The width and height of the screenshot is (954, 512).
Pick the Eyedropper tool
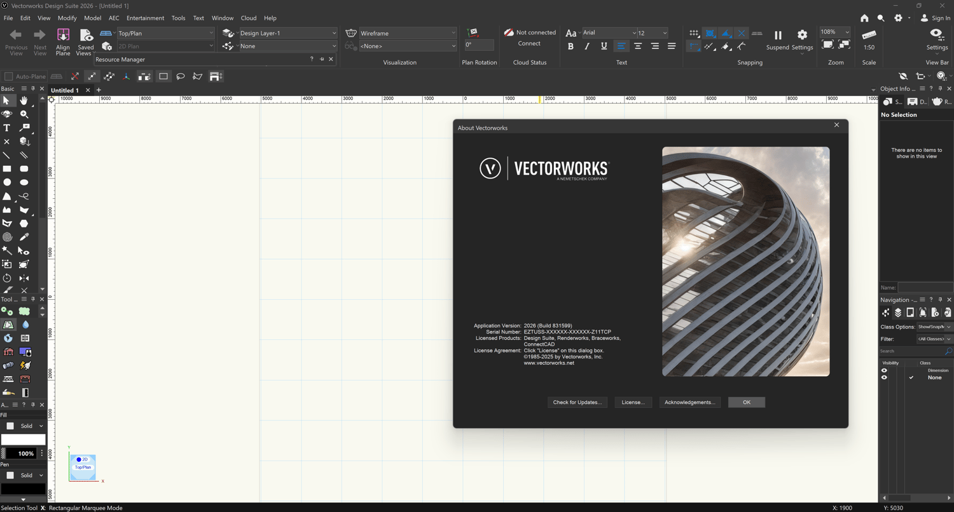pyautogui.click(x=24, y=237)
